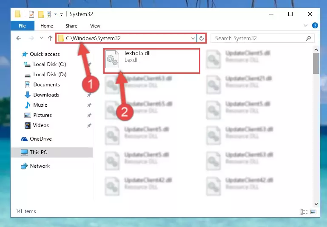
Task: Open Help via the blue question icon
Action: (315, 25)
